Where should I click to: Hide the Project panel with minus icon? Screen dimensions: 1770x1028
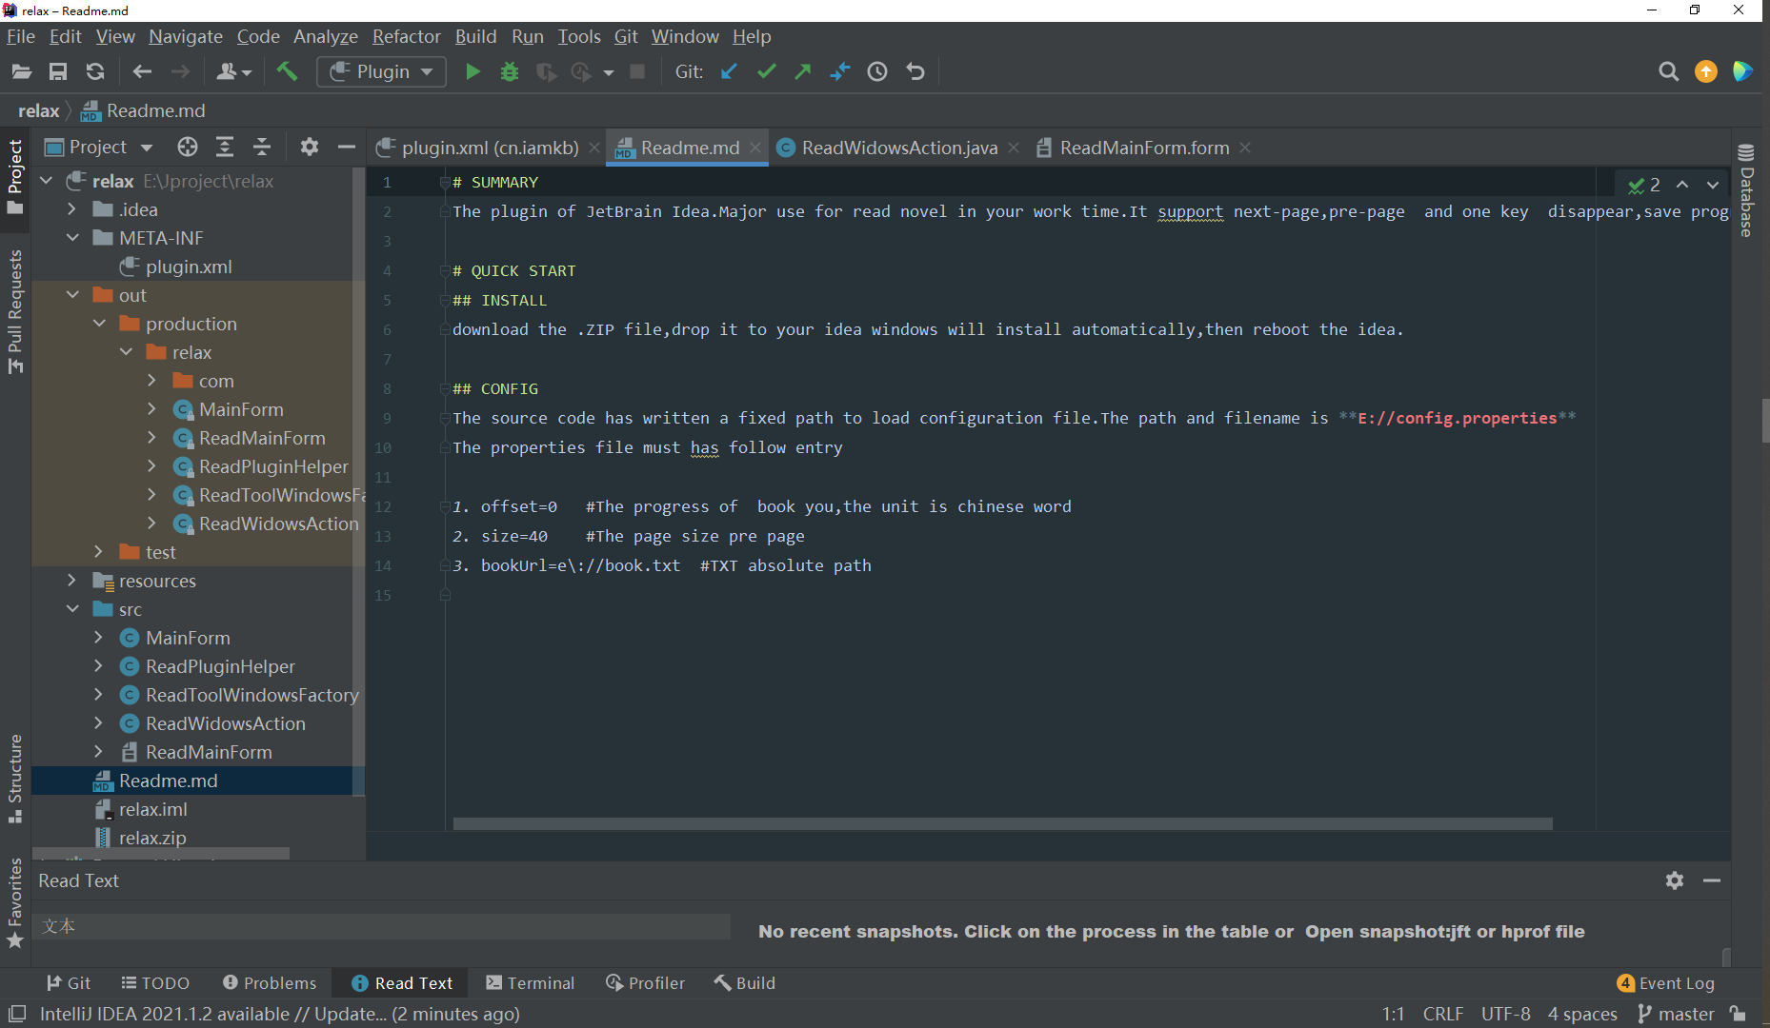pos(347,147)
